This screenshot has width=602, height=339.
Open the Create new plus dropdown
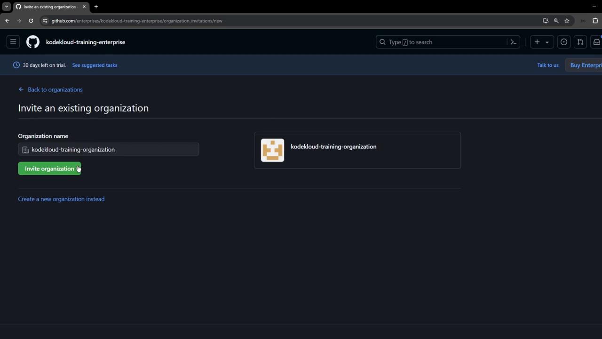[541, 42]
